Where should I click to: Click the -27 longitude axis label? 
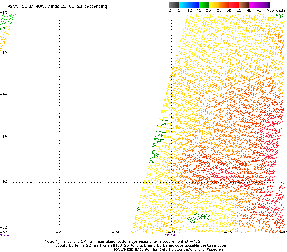tap(59, 232)
